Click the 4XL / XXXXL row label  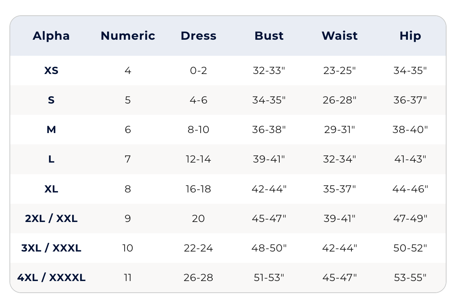51,278
